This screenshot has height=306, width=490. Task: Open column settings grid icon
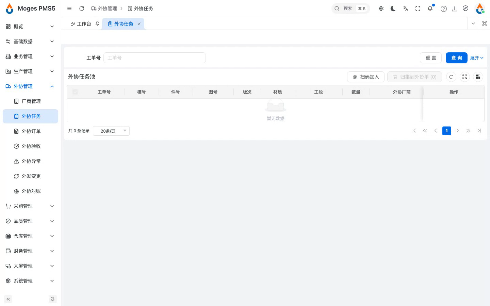coord(478,77)
